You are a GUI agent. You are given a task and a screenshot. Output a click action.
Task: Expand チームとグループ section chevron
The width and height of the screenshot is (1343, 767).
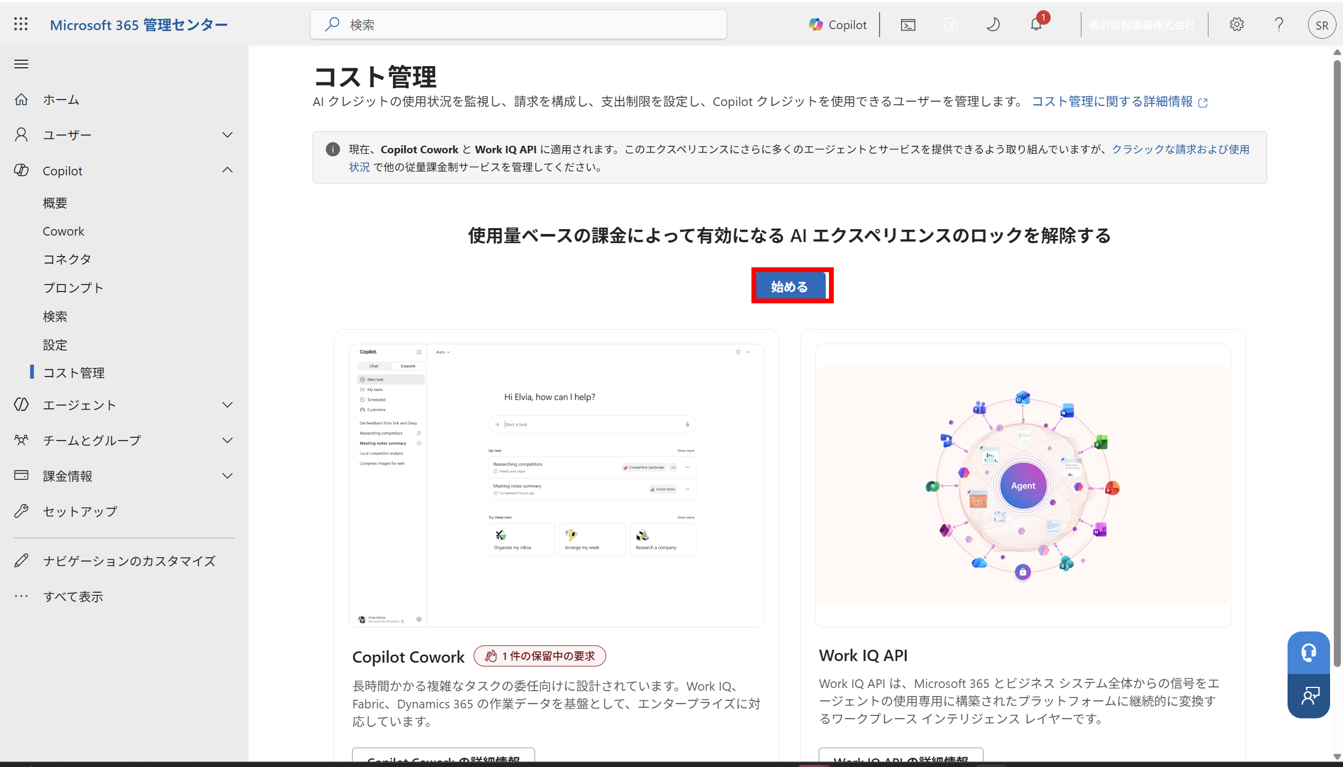coord(227,440)
